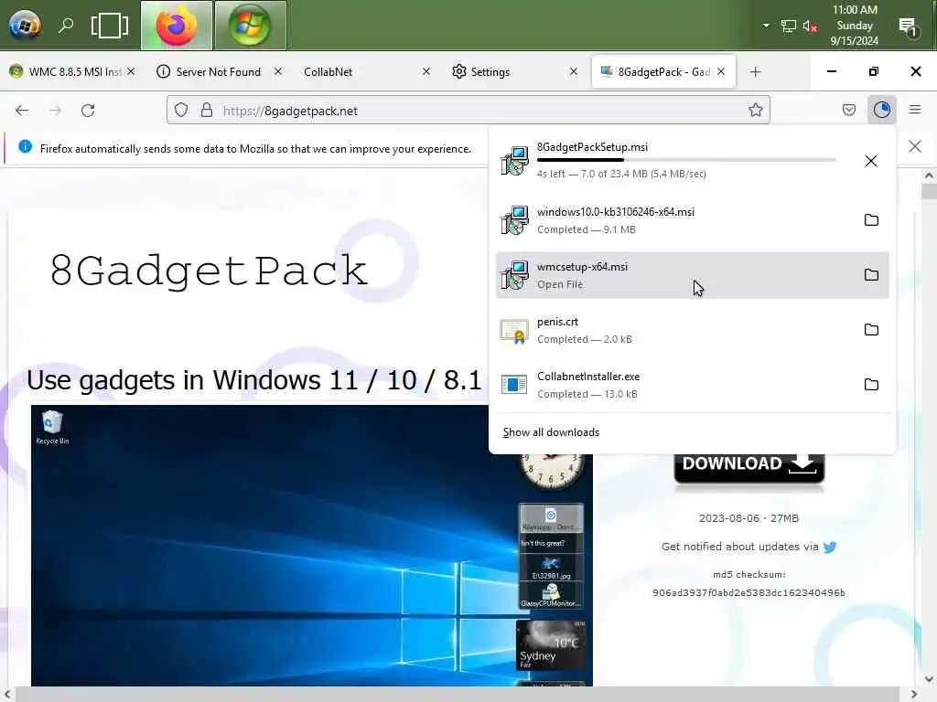Go back to the previous page
The width and height of the screenshot is (937, 702).
tap(22, 111)
